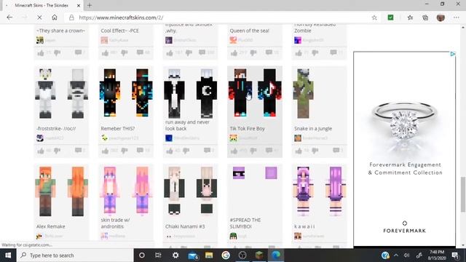Open a new browser tab

[90, 5]
